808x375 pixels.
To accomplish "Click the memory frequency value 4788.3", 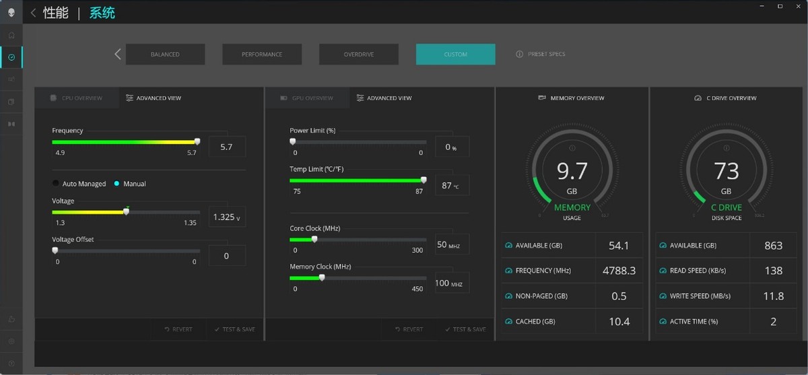I will pos(619,271).
